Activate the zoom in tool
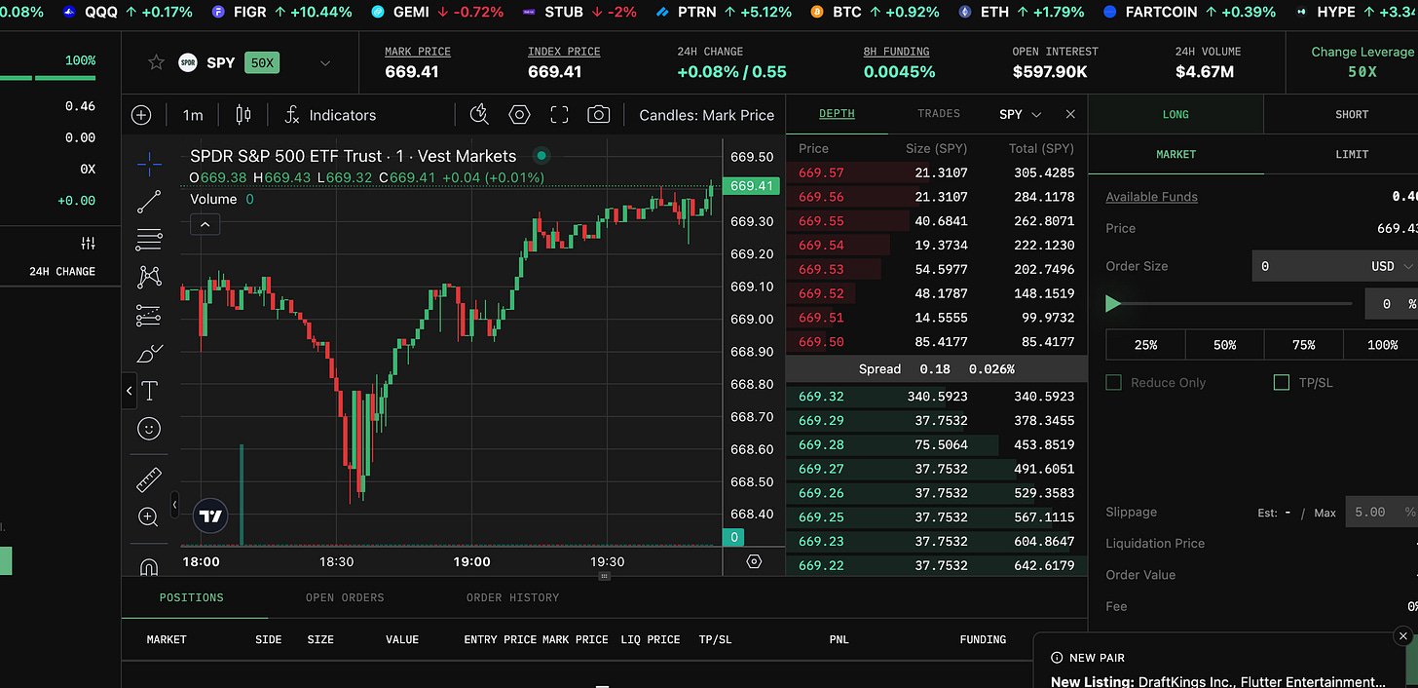This screenshot has height=688, width=1418. click(149, 516)
